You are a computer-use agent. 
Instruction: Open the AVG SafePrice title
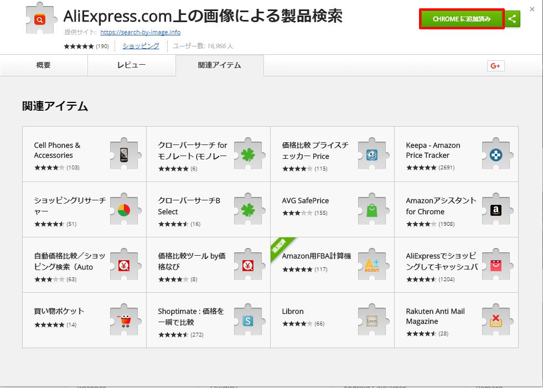point(306,200)
